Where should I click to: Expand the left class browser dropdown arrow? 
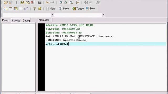52,15
